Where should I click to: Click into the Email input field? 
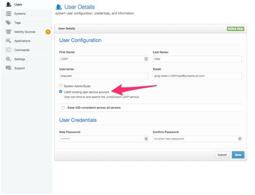tap(197, 76)
